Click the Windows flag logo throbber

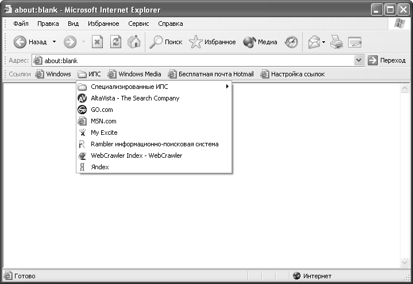(400, 24)
